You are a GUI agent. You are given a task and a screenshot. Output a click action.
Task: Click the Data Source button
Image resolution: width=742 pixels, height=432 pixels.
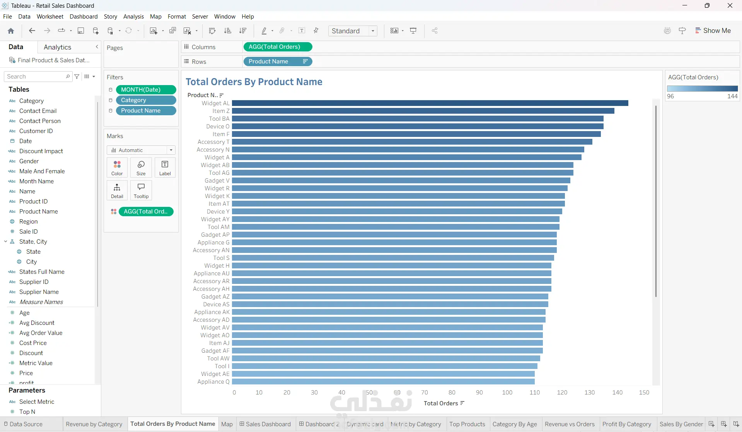(23, 424)
